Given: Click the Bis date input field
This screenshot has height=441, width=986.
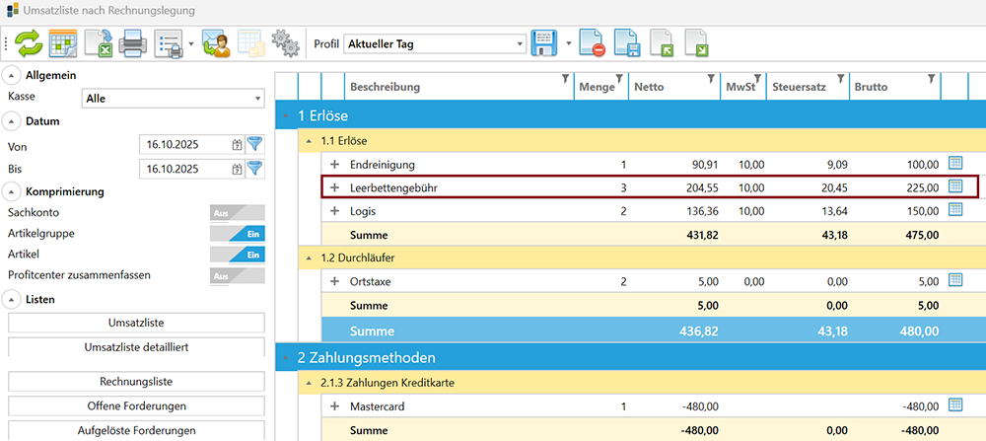Looking at the screenshot, I should [185, 169].
